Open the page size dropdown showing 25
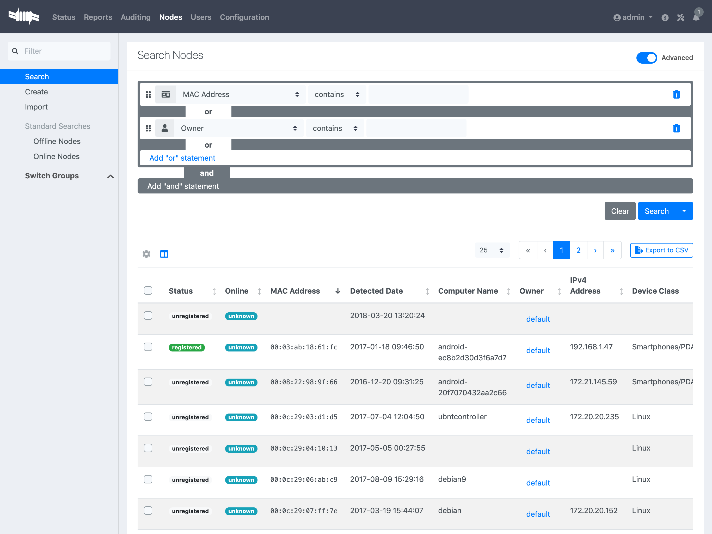The image size is (712, 534). point(492,250)
